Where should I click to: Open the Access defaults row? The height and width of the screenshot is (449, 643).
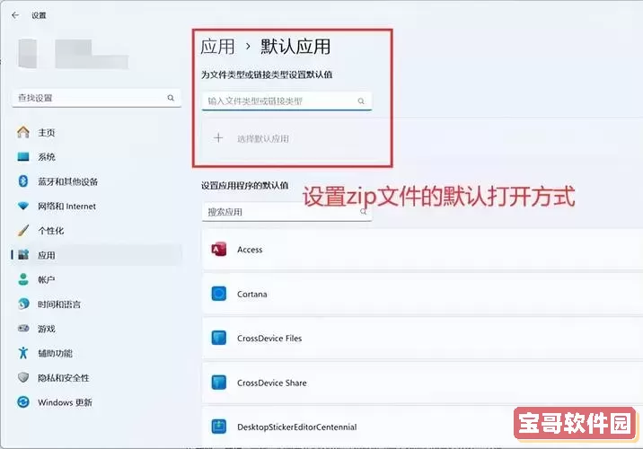[422, 250]
